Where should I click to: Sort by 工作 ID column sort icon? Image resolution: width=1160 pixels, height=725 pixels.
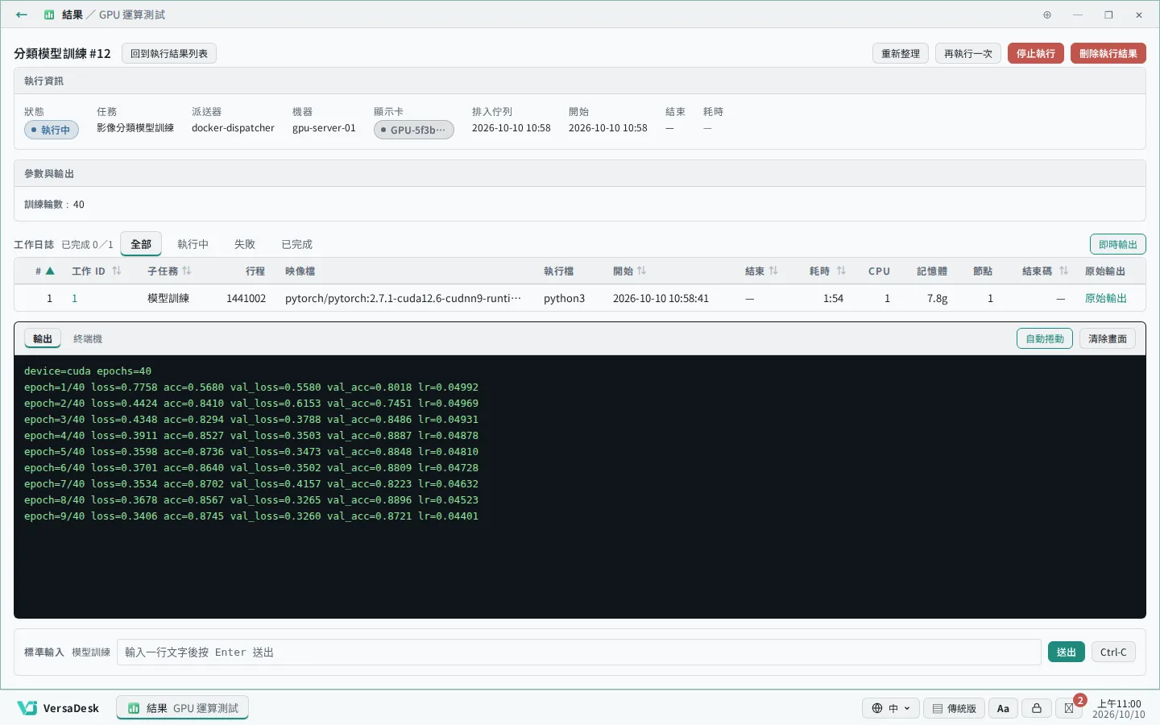click(x=117, y=271)
